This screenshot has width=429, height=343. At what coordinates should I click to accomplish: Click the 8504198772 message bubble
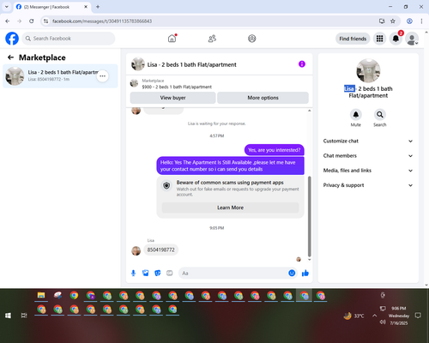pos(160,250)
